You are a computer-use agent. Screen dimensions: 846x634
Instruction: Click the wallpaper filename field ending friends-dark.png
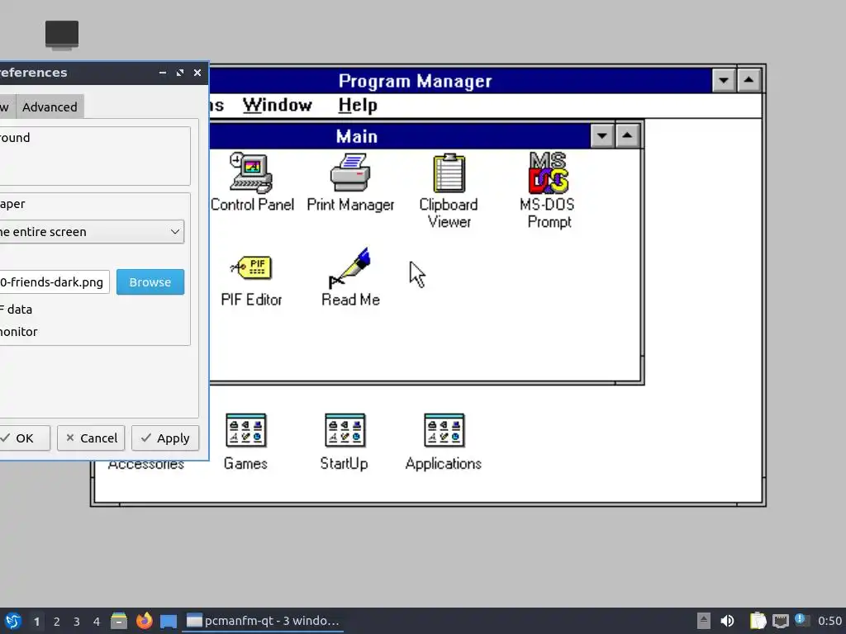click(54, 282)
